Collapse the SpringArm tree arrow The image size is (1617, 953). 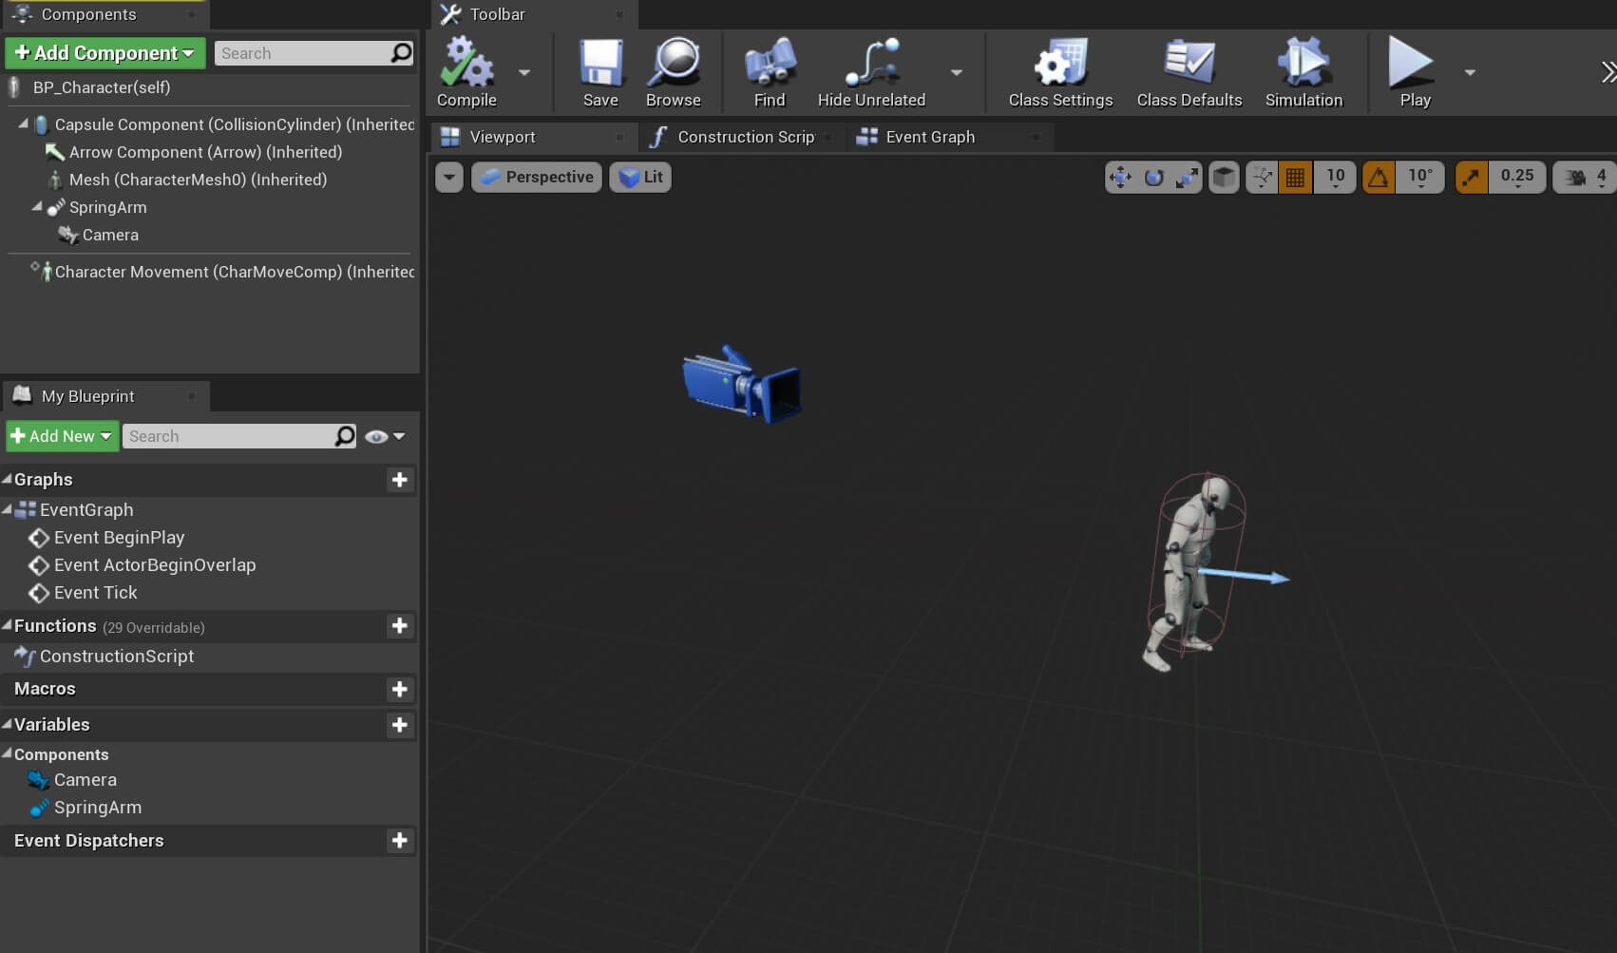point(37,206)
